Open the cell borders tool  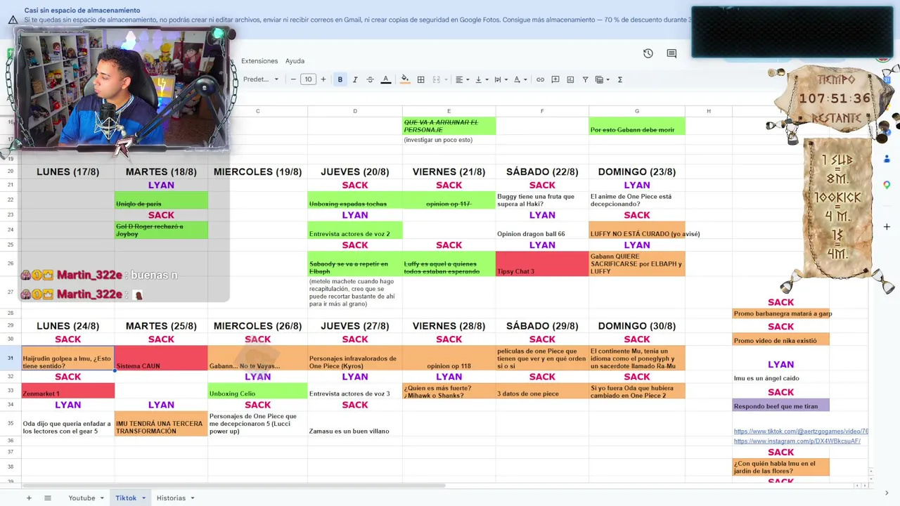(420, 79)
